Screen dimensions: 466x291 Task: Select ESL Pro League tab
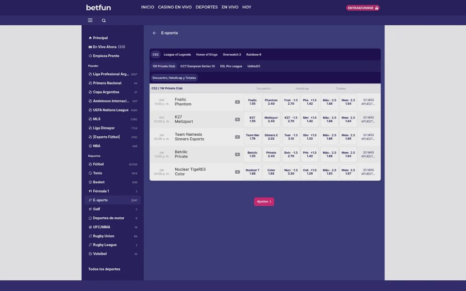[x=231, y=66]
